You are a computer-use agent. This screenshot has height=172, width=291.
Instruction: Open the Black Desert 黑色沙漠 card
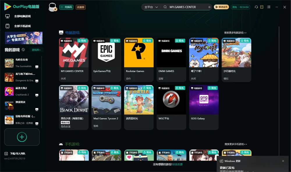pos(74,107)
